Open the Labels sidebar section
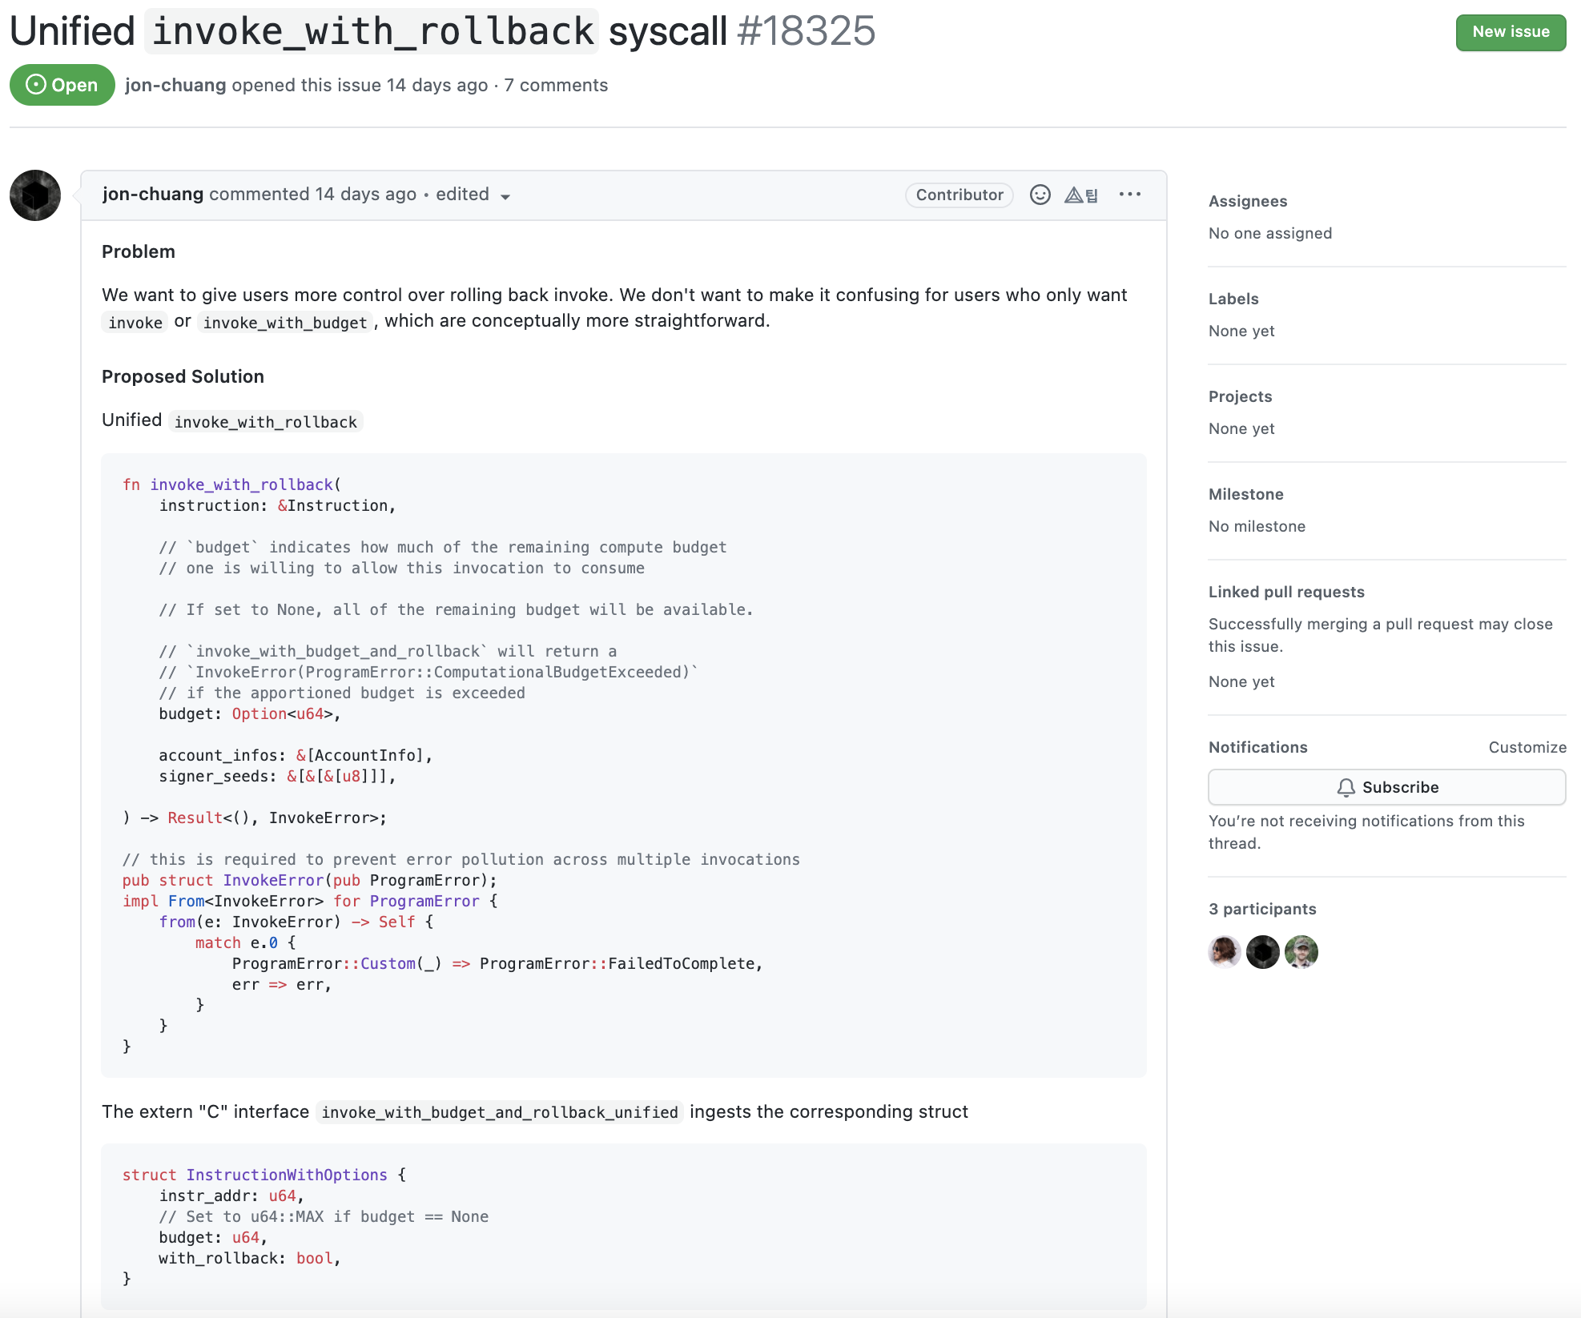1581x1318 pixels. (x=1233, y=299)
